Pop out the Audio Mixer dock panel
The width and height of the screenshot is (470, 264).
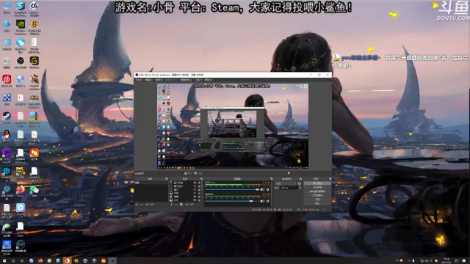[x=271, y=179]
